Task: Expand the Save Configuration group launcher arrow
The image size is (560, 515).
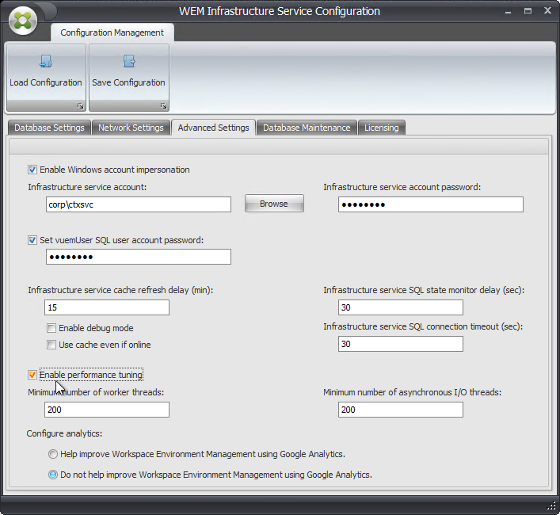Action: 163,105
